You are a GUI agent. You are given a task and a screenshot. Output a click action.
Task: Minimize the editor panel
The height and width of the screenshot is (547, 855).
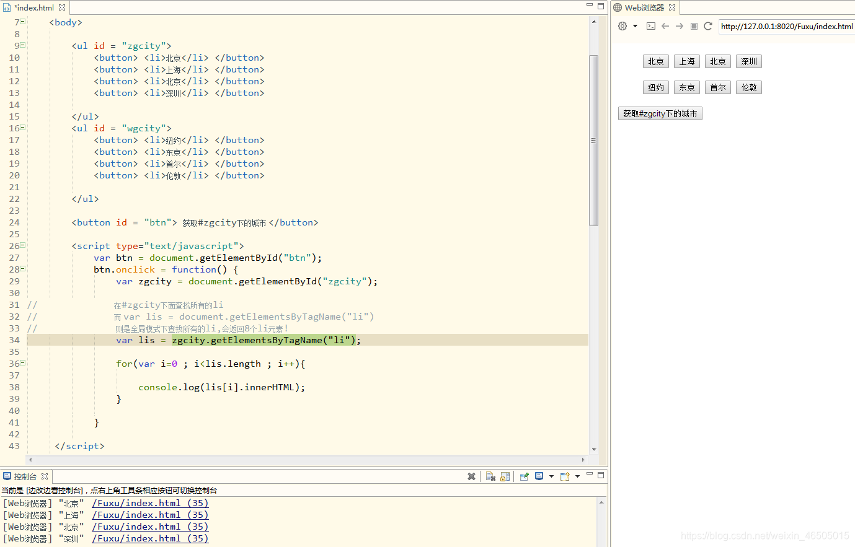tap(590, 6)
